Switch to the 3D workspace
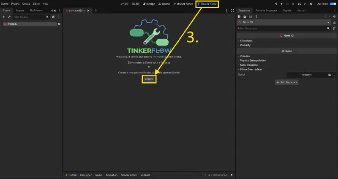338x179 pixels. 136,4
